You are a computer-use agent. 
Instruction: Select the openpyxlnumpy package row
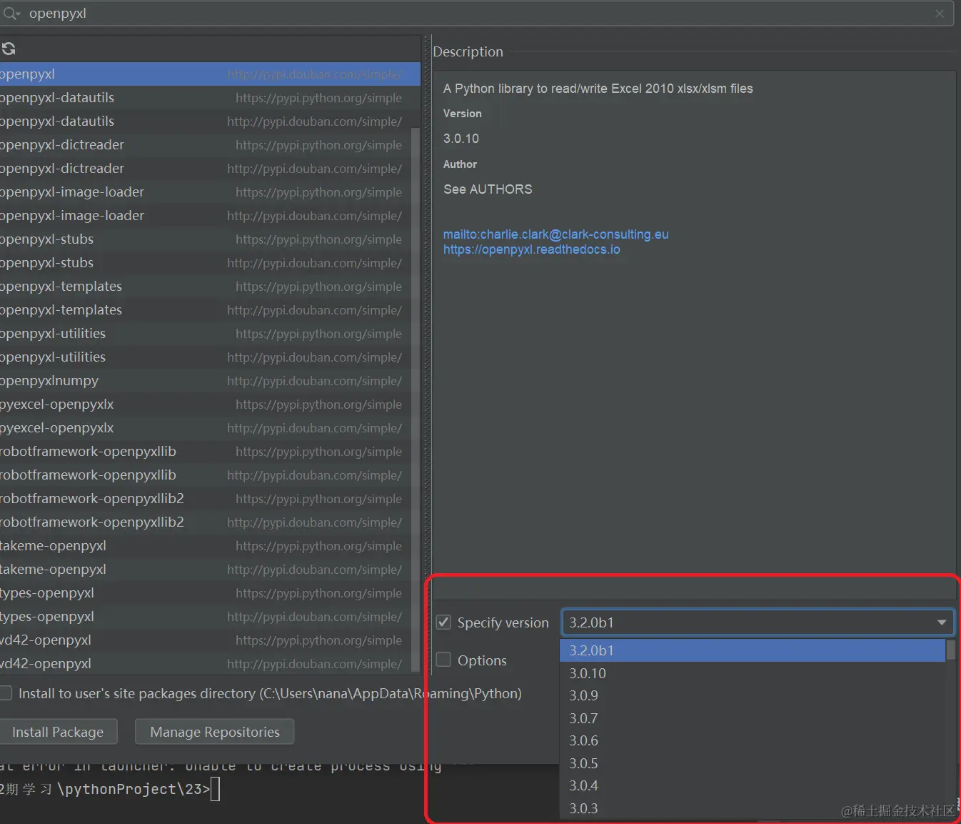(x=206, y=381)
